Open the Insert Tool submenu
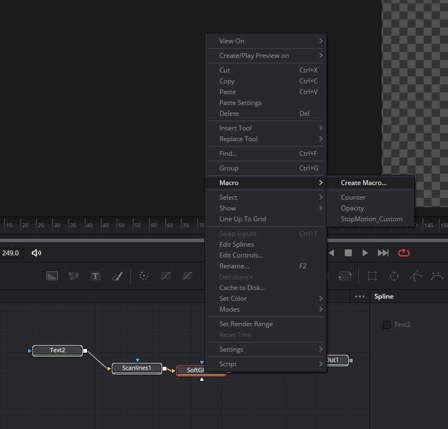448x429 pixels. [266, 128]
